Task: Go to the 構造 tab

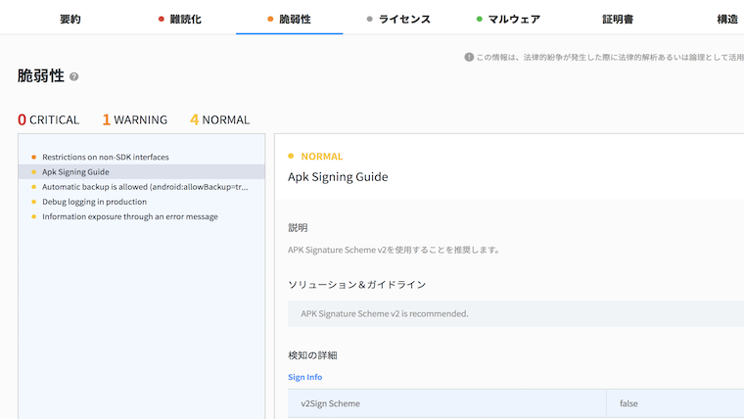Action: click(727, 19)
